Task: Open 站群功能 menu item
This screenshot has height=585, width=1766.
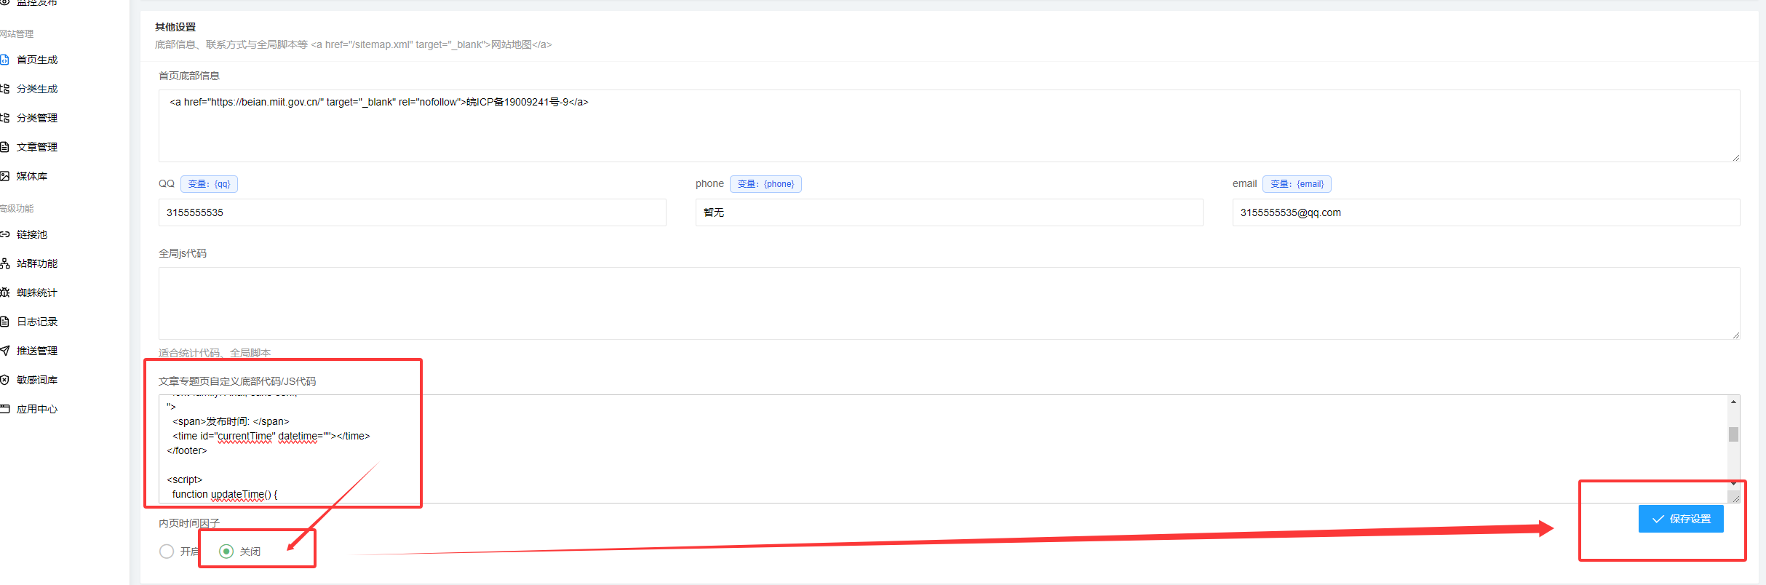Action: [36, 263]
